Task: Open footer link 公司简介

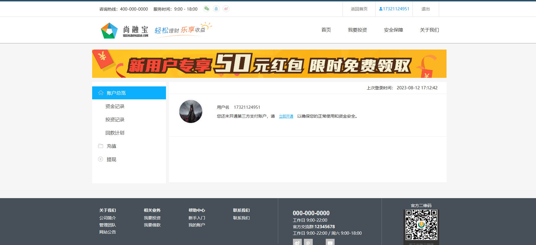Action: pyautogui.click(x=107, y=218)
